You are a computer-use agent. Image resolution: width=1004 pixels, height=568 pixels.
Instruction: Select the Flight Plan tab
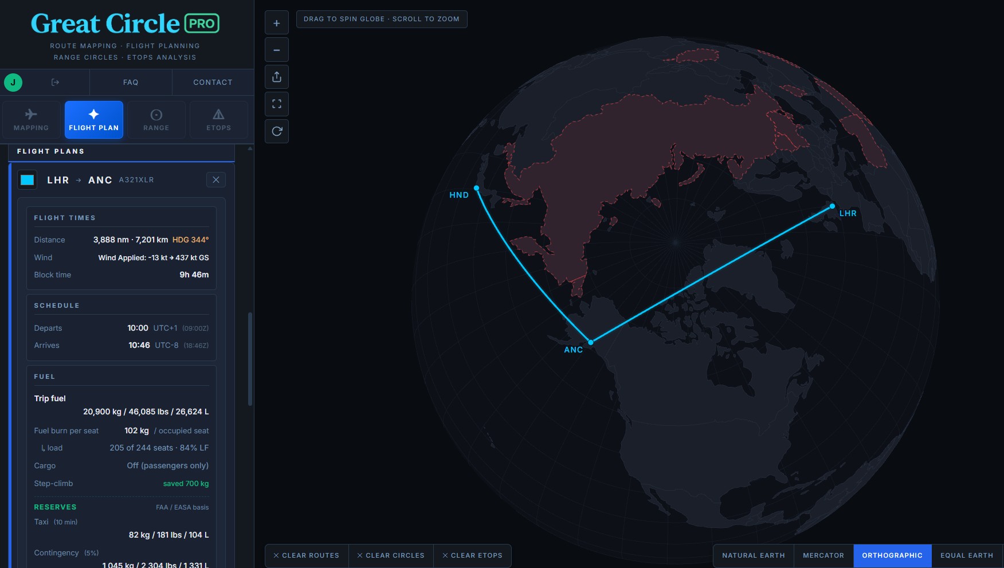(x=93, y=120)
